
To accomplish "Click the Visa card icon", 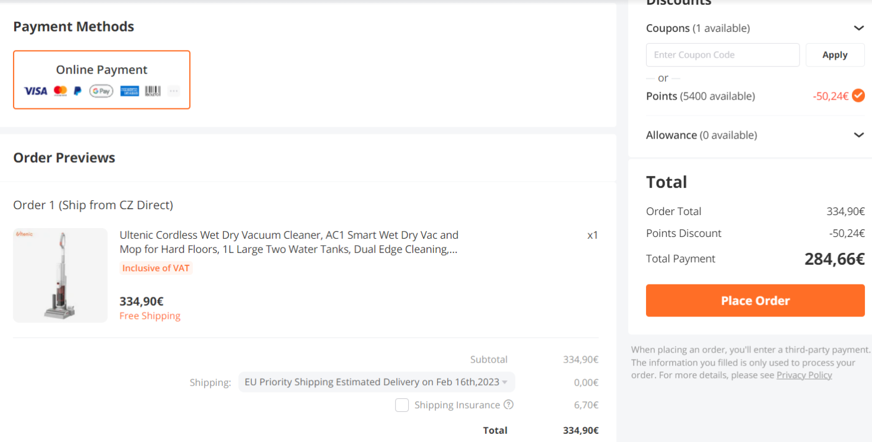I will coord(36,91).
